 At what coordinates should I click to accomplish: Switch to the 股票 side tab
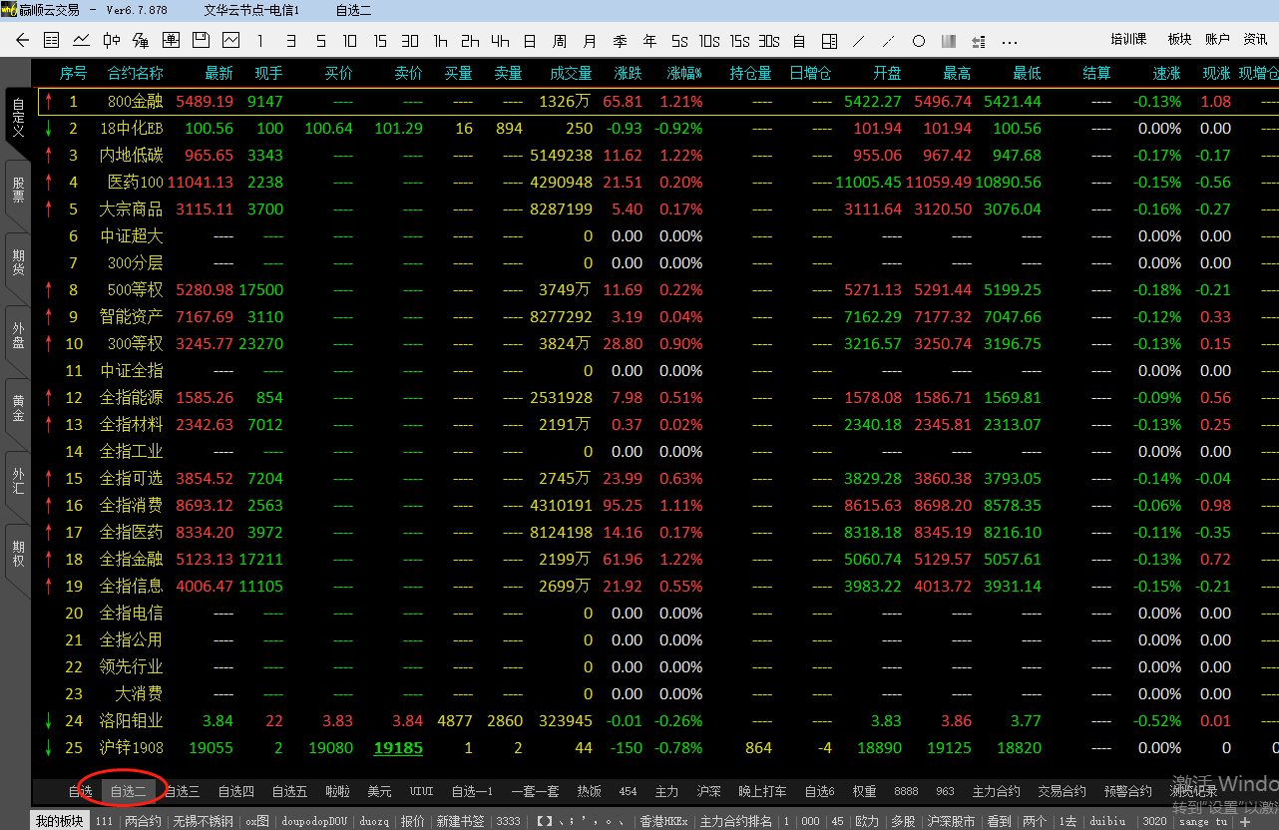(18, 190)
